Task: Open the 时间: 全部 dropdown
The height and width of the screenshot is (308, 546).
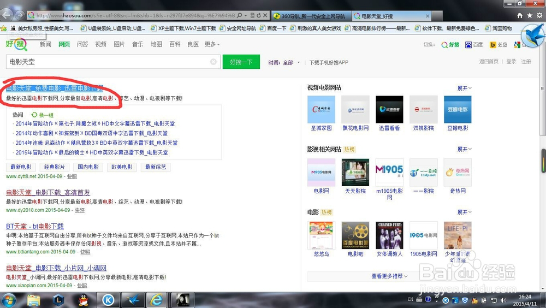Action: click(284, 62)
